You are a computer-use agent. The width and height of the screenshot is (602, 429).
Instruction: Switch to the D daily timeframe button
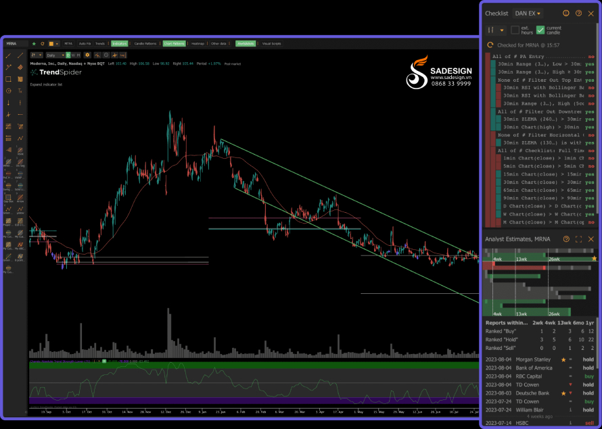point(68,55)
